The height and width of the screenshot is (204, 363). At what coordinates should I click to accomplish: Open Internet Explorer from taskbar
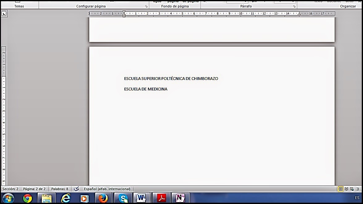pos(66,198)
